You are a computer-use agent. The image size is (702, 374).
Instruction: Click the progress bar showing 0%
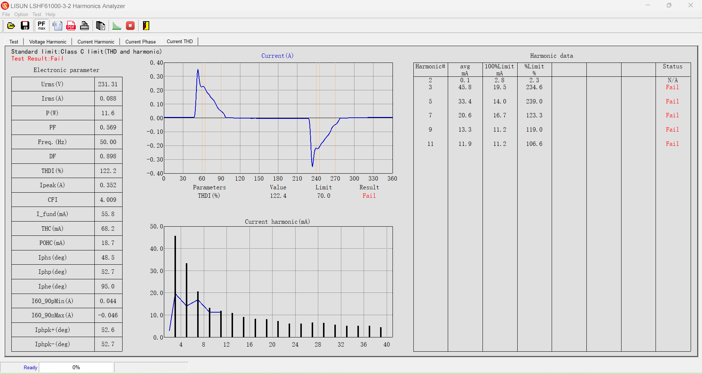(76, 367)
